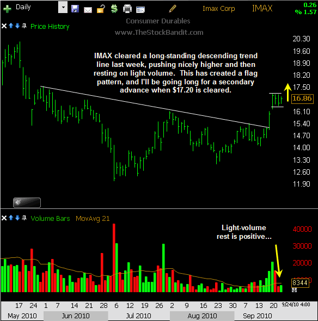This screenshot has height=321, width=318.
Task: Click the printer icon
Action: coord(127,9)
